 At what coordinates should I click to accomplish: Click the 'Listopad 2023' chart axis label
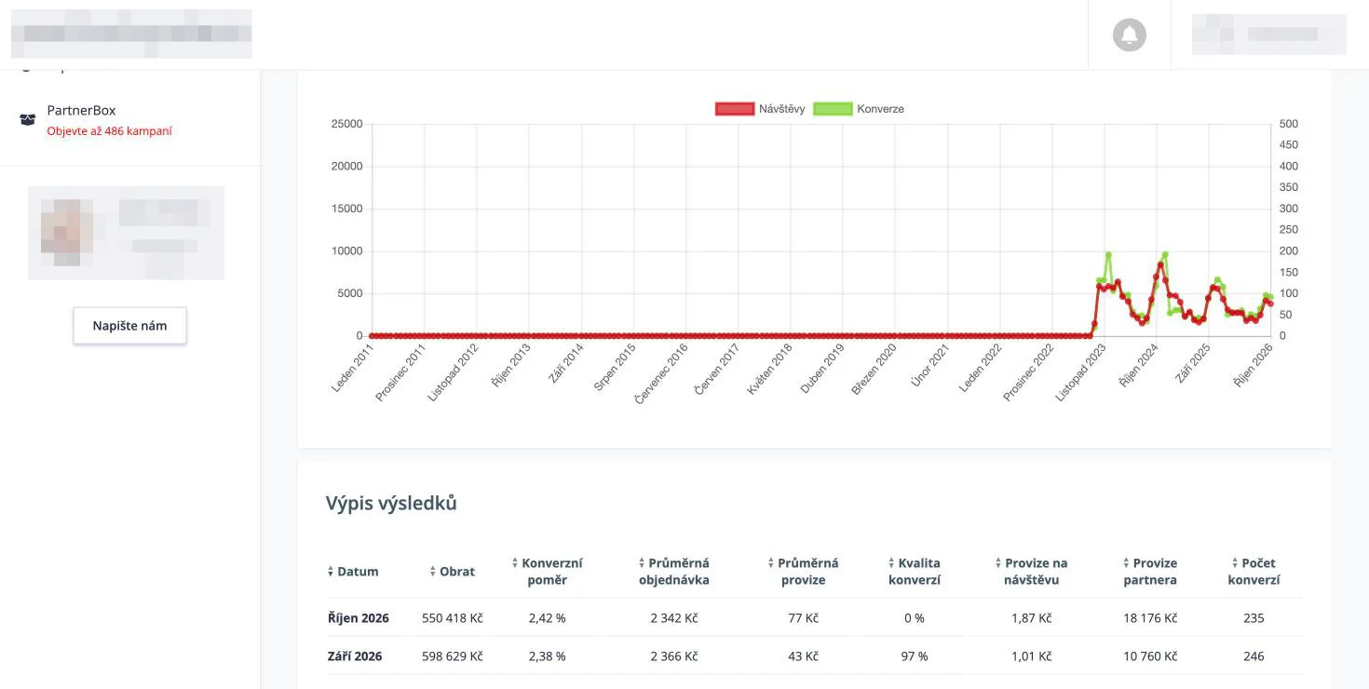tap(1080, 372)
